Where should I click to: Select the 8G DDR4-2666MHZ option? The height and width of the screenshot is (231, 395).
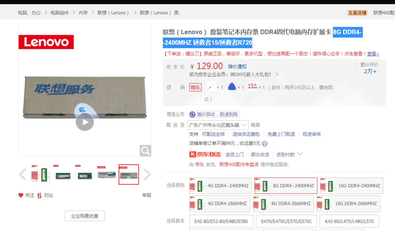283,203
